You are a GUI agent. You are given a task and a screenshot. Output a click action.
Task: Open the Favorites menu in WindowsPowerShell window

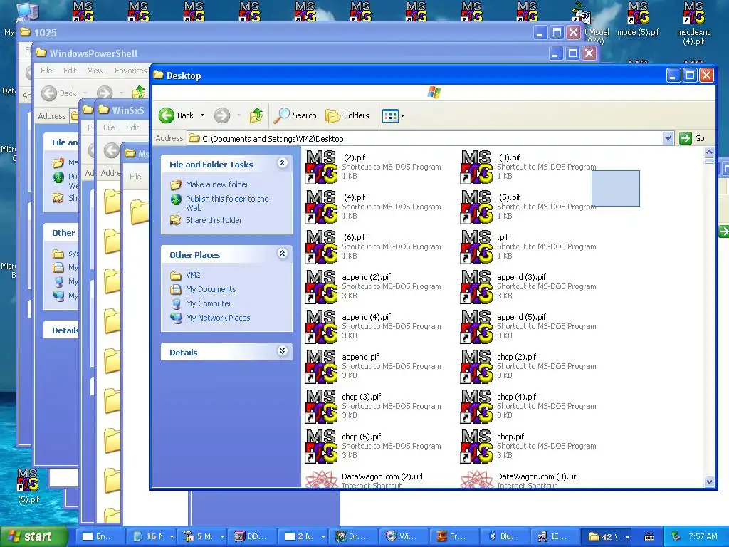tap(131, 71)
